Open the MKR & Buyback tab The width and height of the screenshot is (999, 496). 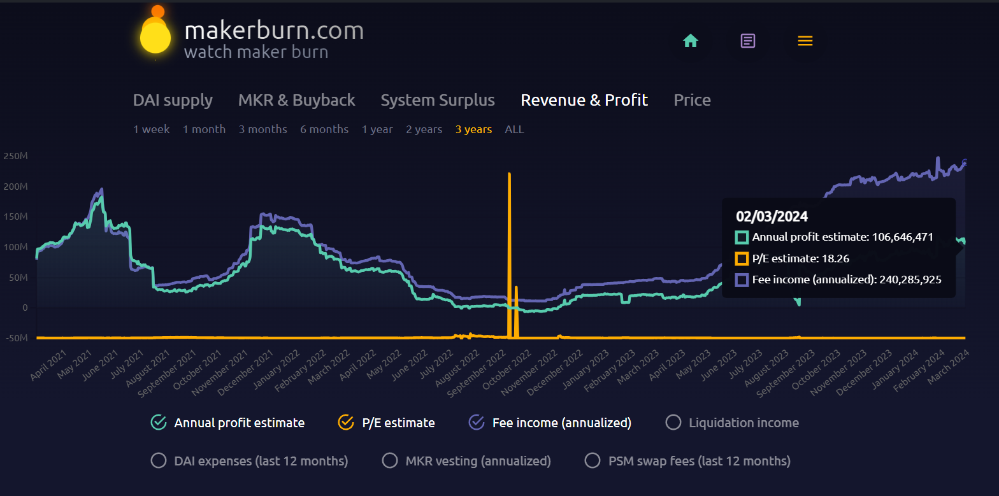pos(296,101)
